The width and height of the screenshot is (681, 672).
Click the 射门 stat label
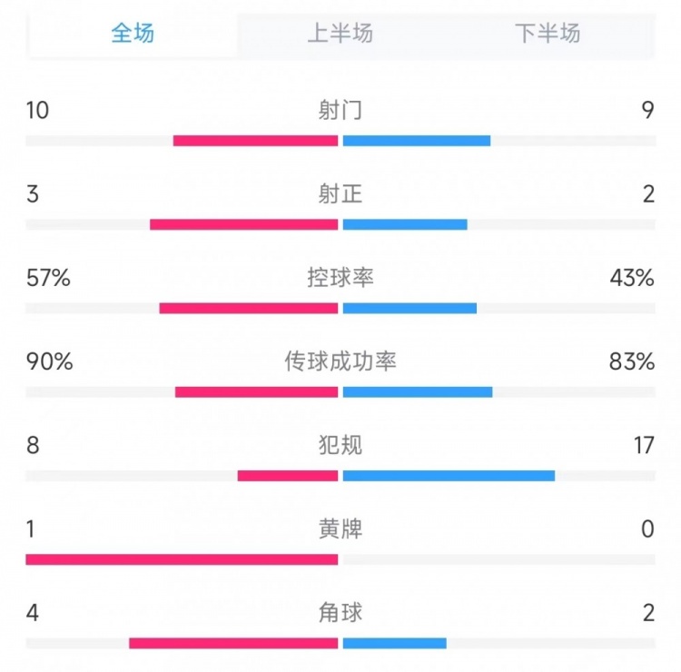[x=340, y=111]
